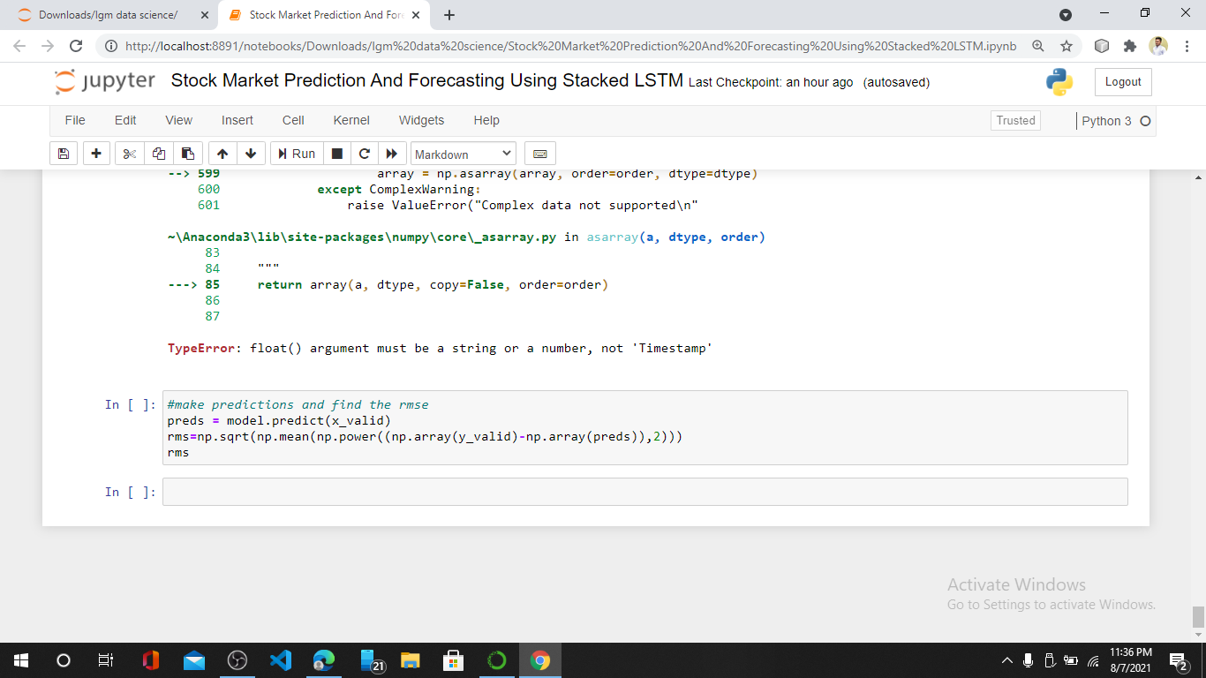
Task: Open the Widgets menu
Action: pyautogui.click(x=421, y=120)
